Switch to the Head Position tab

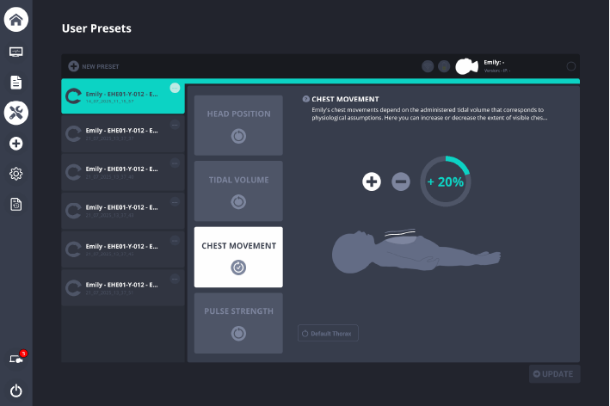click(238, 125)
